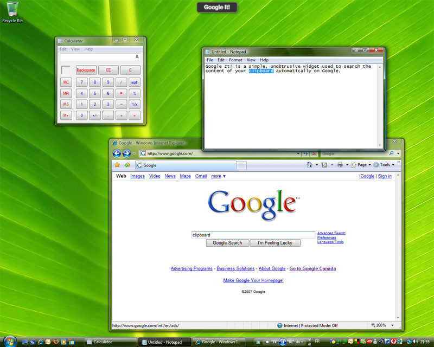
Task: Click the FR language indicator
Action: tap(317, 342)
